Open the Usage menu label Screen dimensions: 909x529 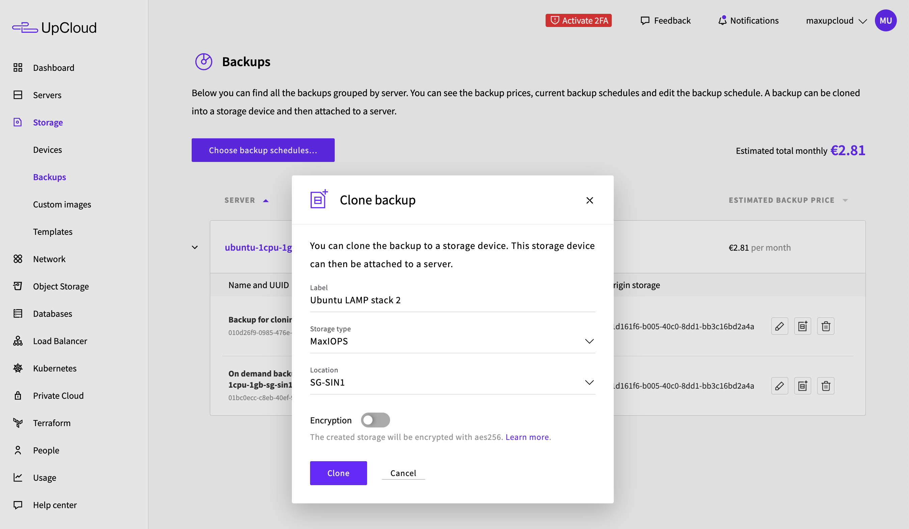pos(45,477)
